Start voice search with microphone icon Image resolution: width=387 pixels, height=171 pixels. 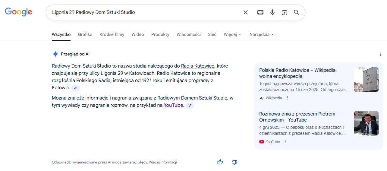pyautogui.click(x=272, y=12)
